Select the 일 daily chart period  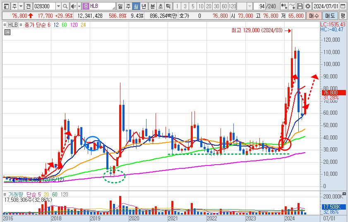[x=120, y=6]
